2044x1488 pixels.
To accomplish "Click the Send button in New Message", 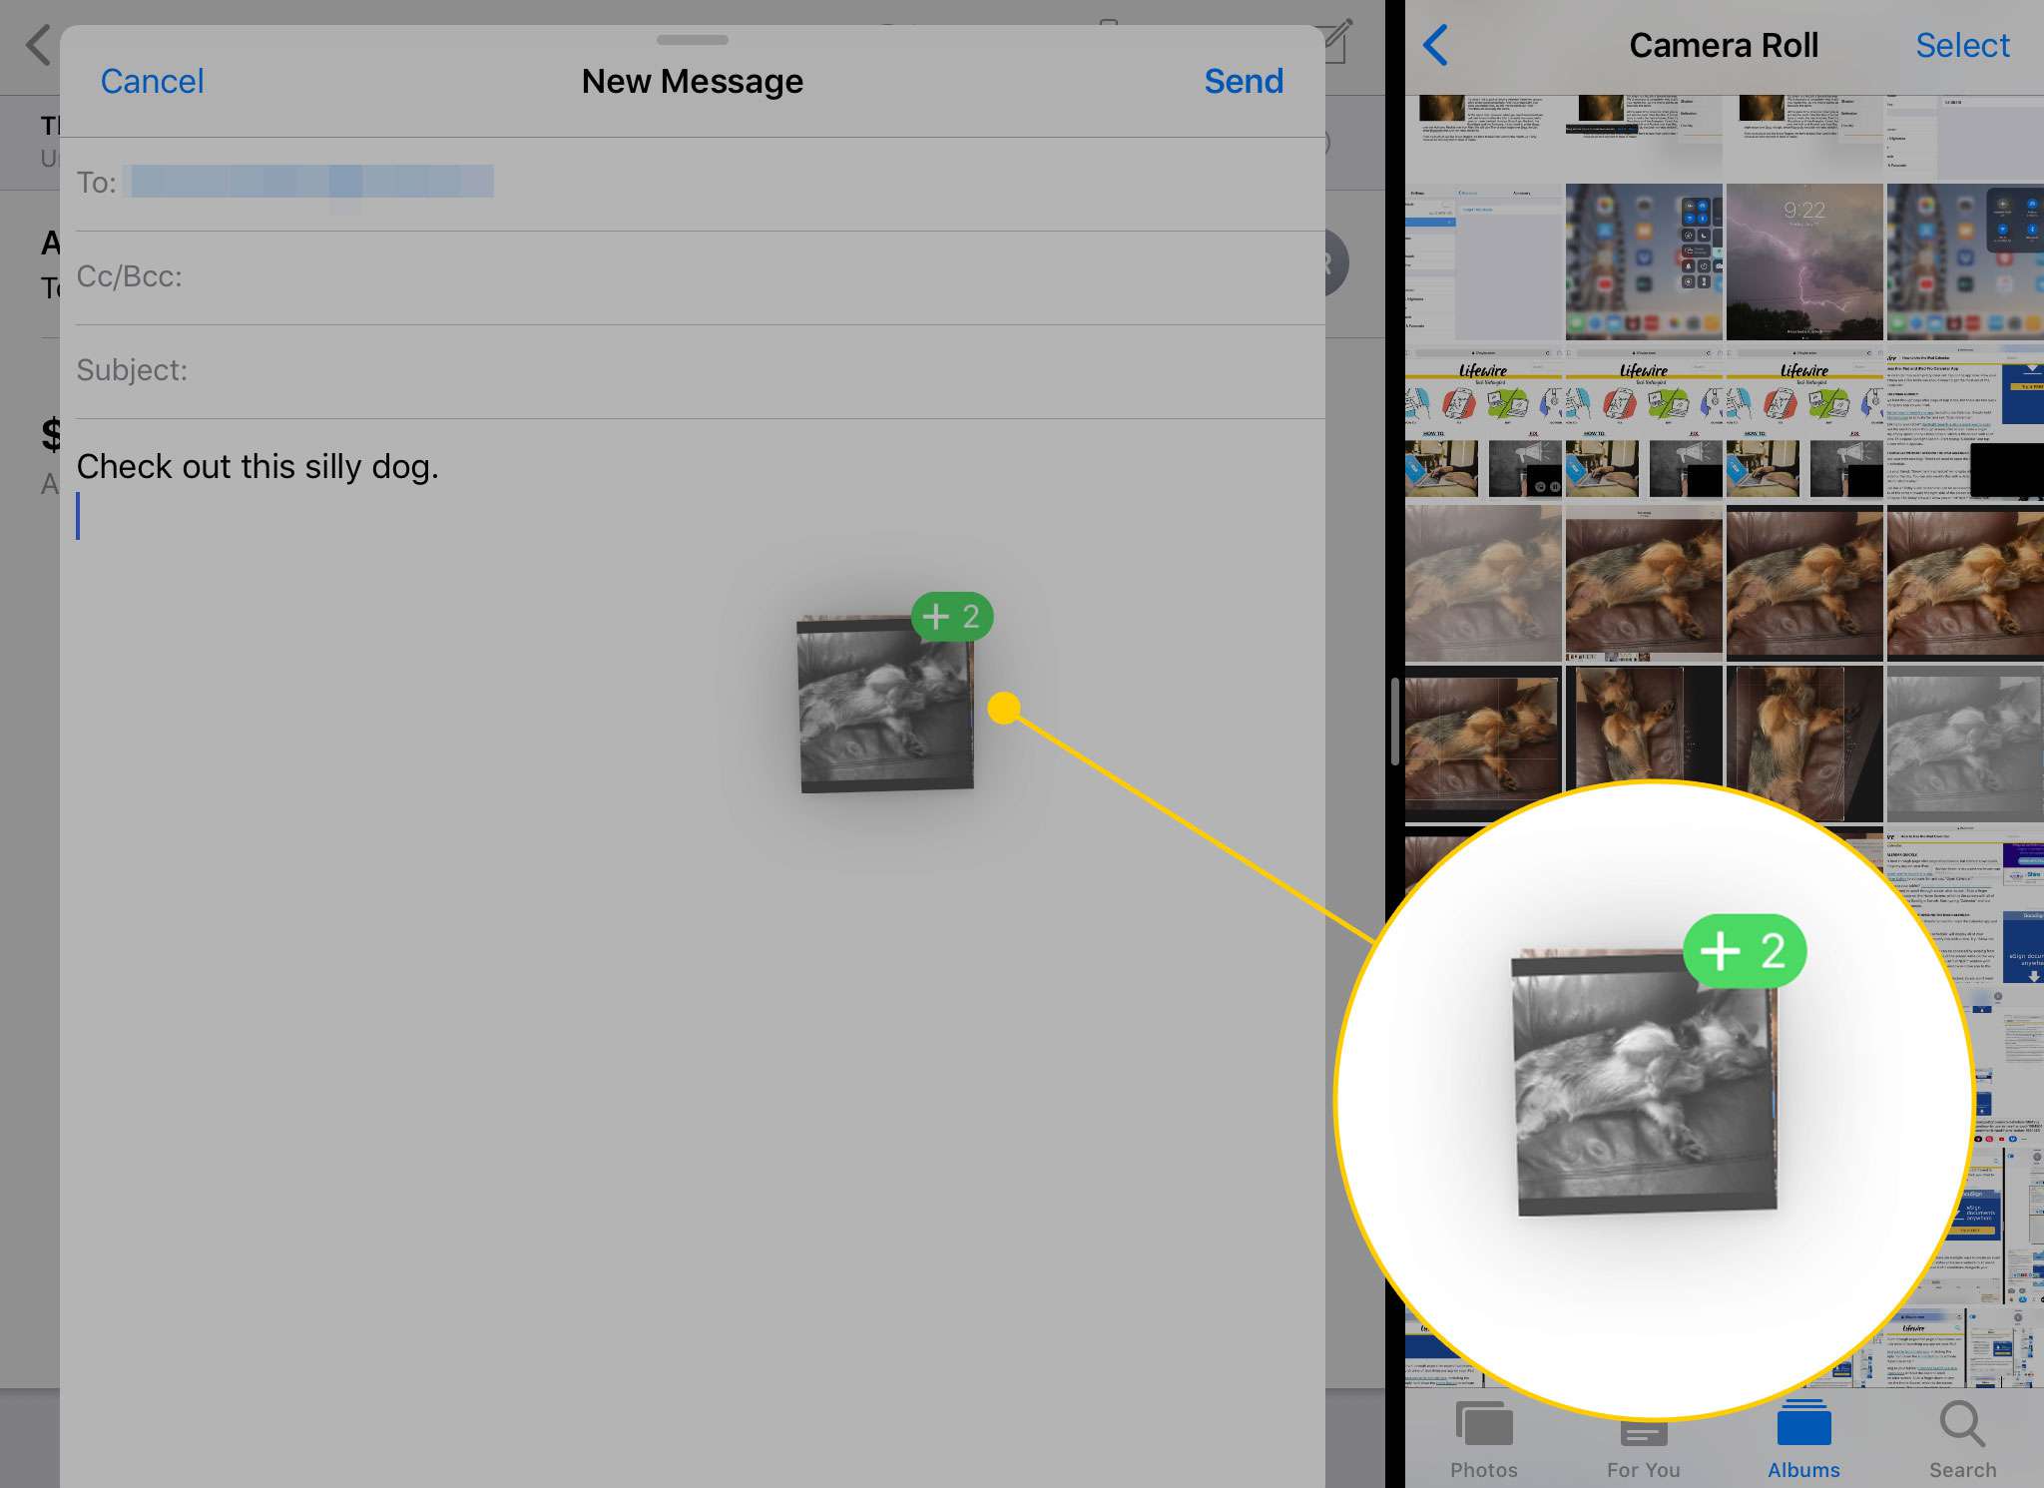I will click(x=1245, y=81).
